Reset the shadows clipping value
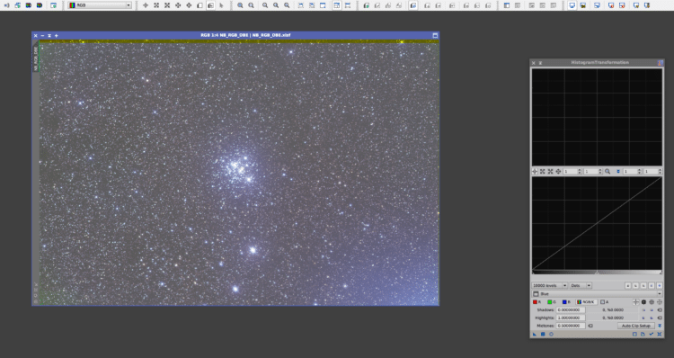The image size is (674, 358). [660, 309]
